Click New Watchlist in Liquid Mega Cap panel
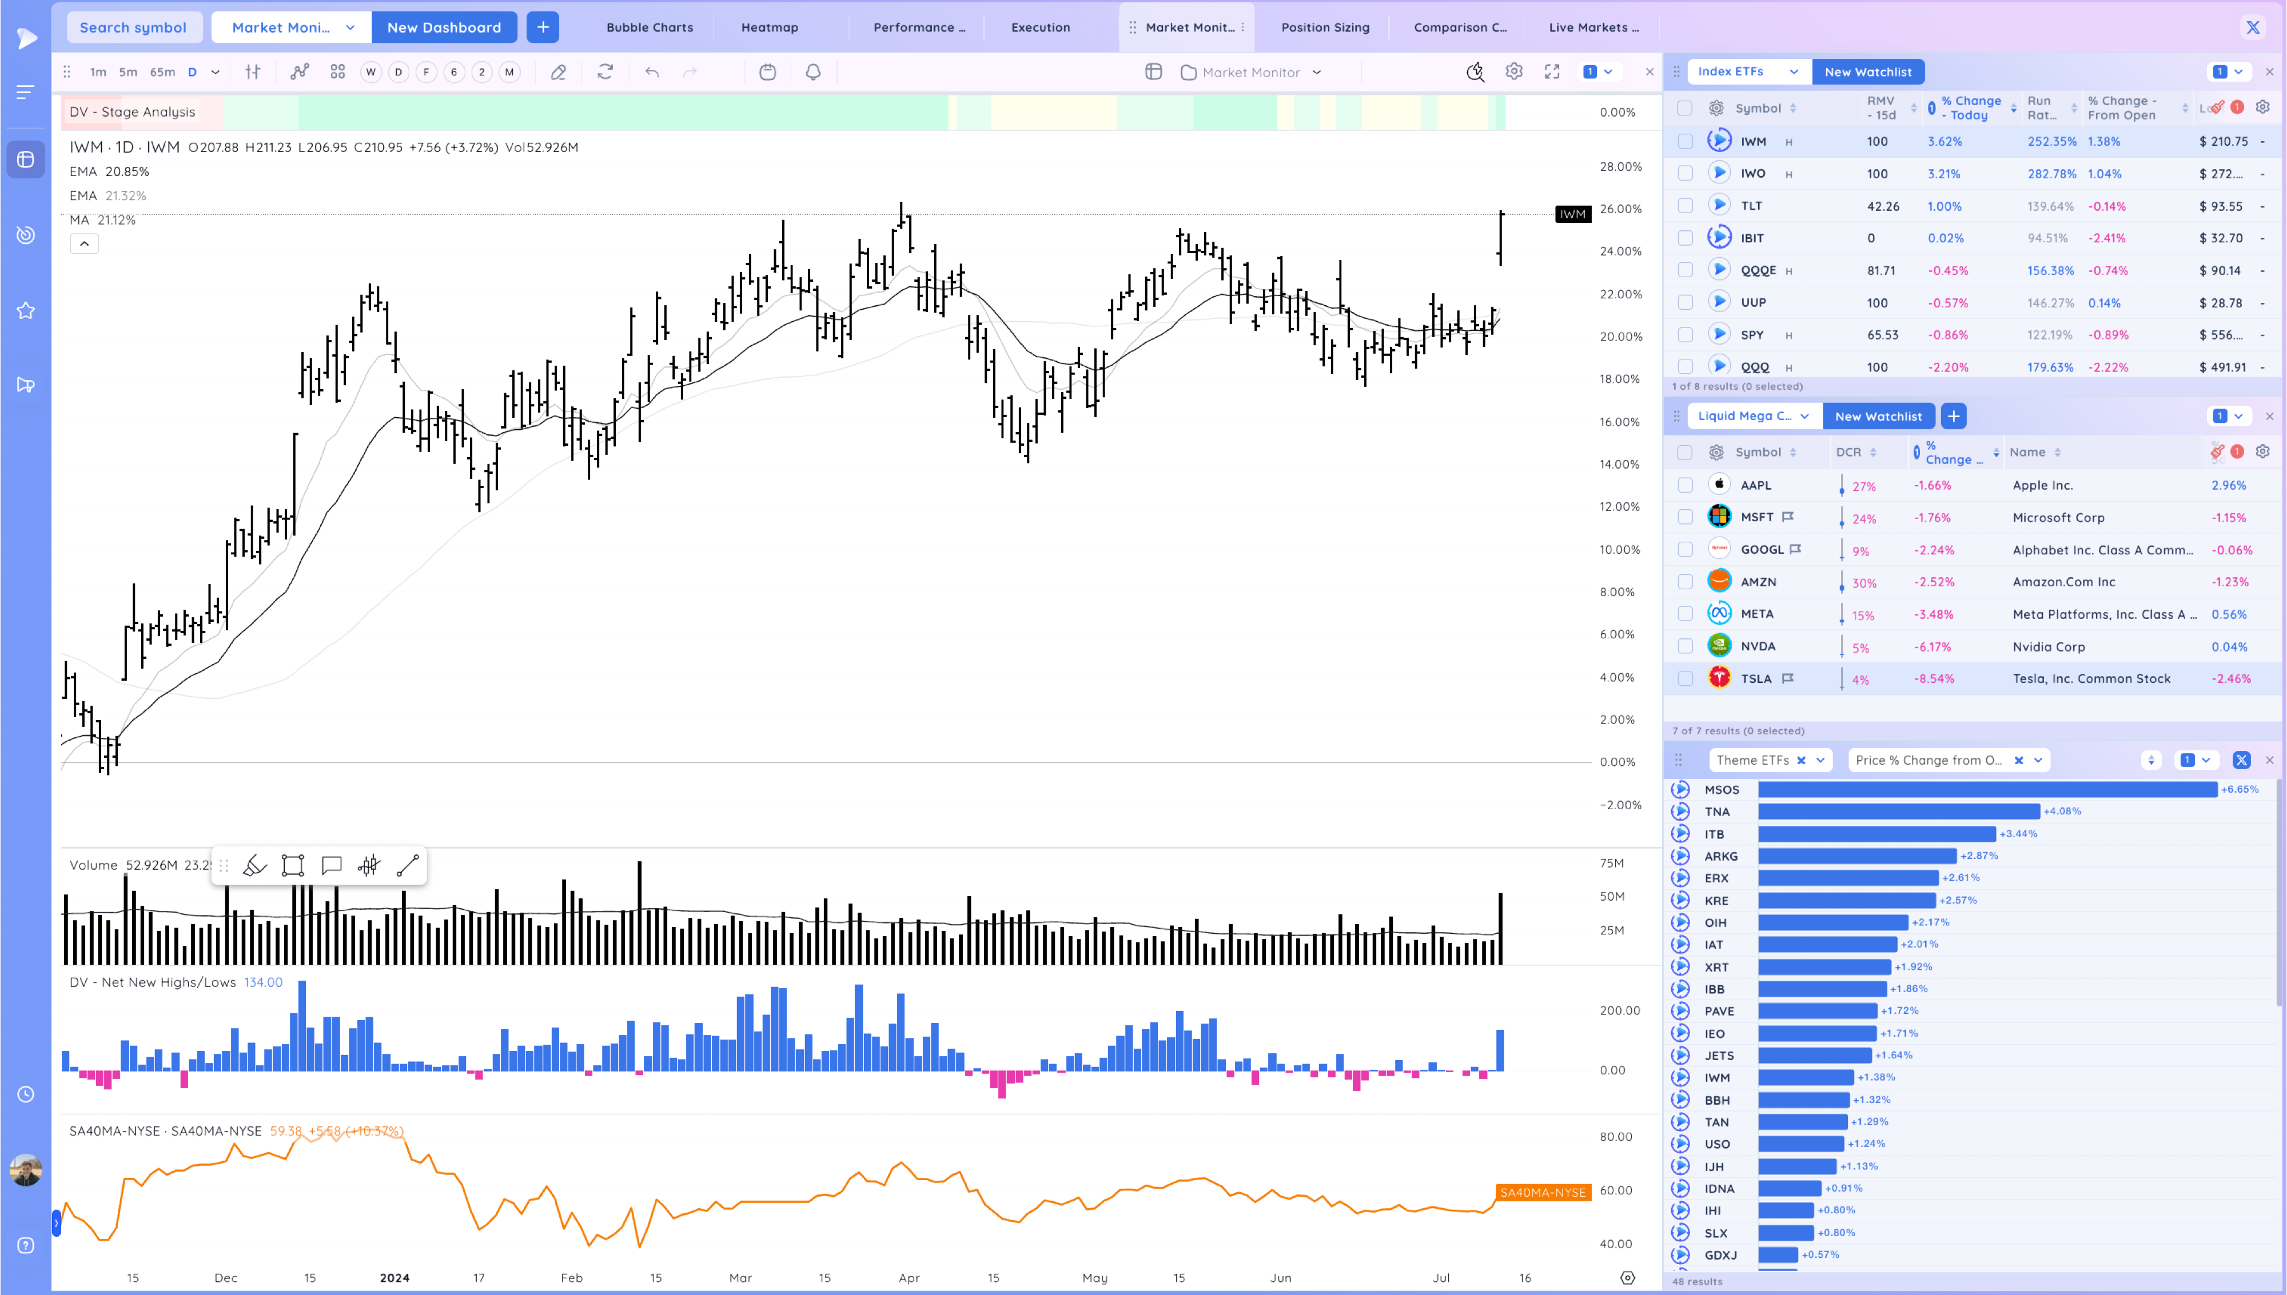The width and height of the screenshot is (2287, 1295). coord(1878,416)
